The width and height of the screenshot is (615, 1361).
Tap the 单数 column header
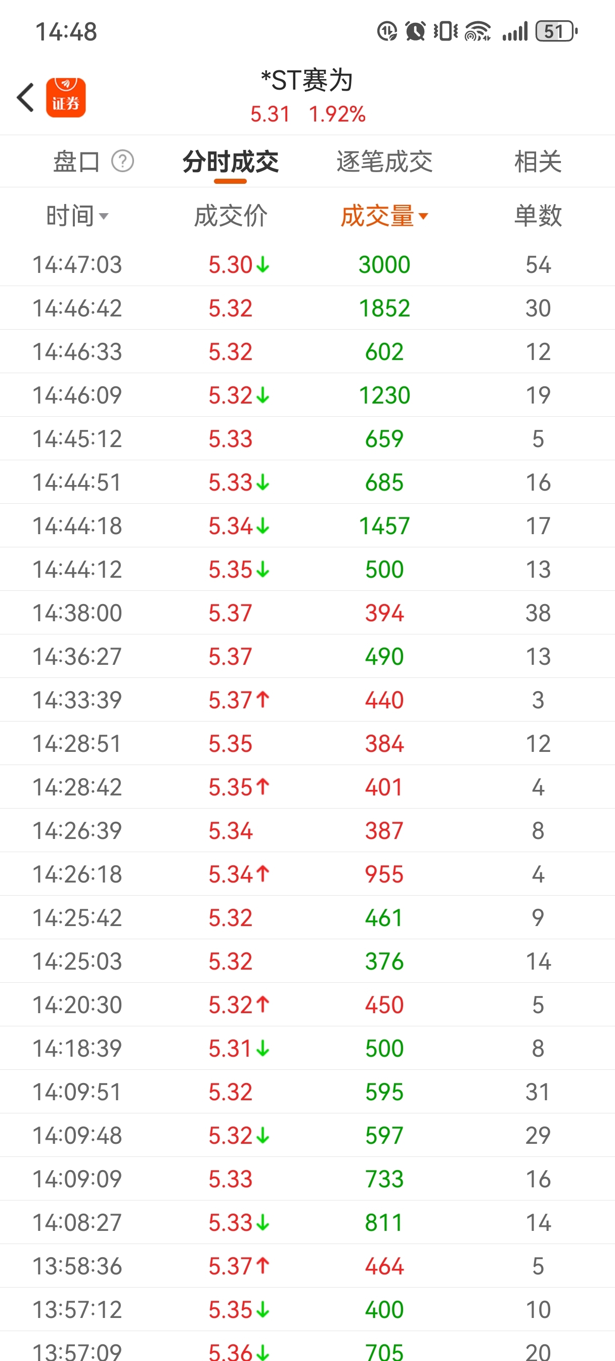pyautogui.click(x=538, y=216)
